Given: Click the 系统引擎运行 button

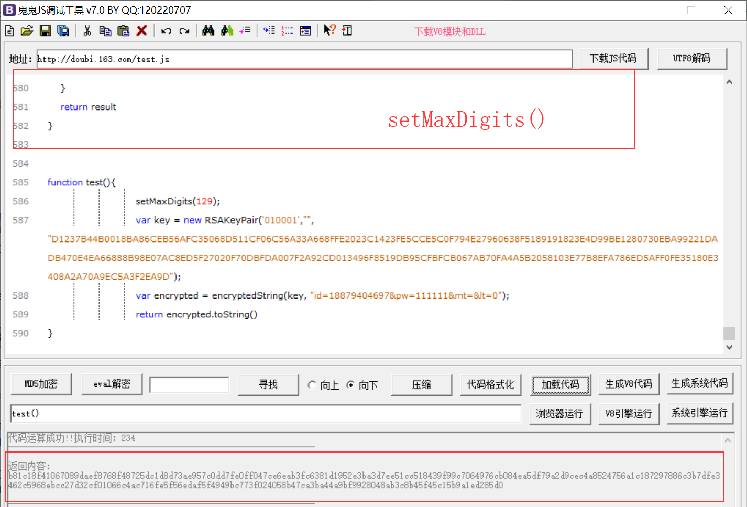Looking at the screenshot, I should click(699, 413).
